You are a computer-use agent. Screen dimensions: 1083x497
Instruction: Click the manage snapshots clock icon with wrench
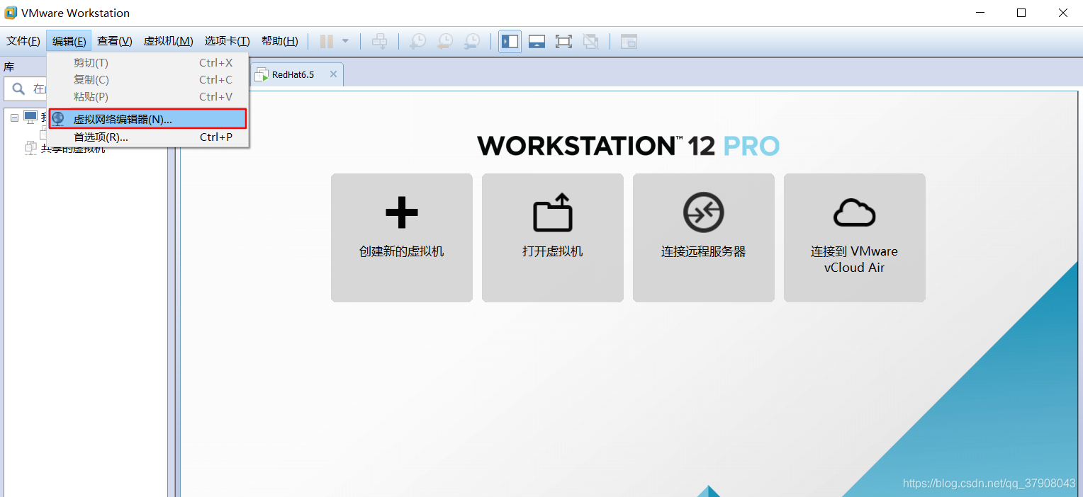472,41
